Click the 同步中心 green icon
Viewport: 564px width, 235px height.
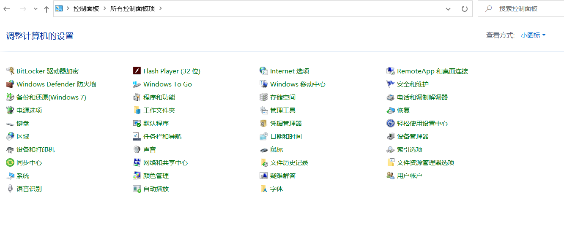tap(10, 163)
